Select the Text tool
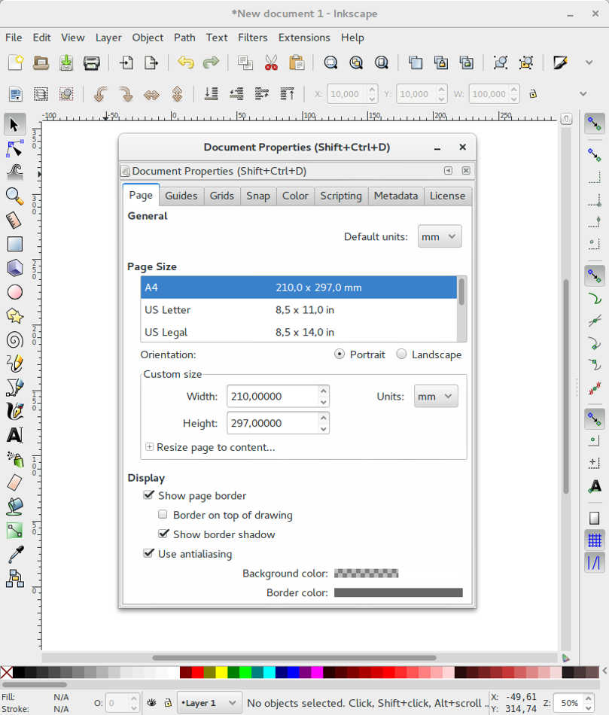This screenshot has width=609, height=715. pyautogui.click(x=14, y=435)
